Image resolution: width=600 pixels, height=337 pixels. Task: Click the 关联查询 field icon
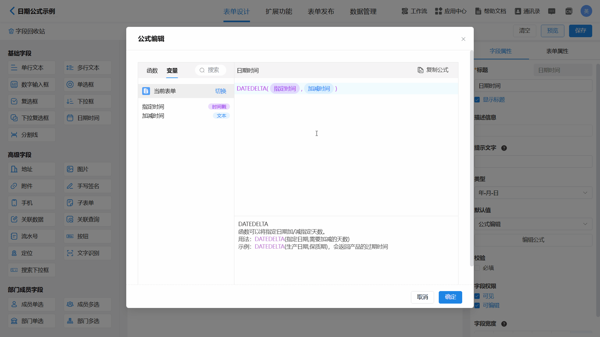coord(70,220)
